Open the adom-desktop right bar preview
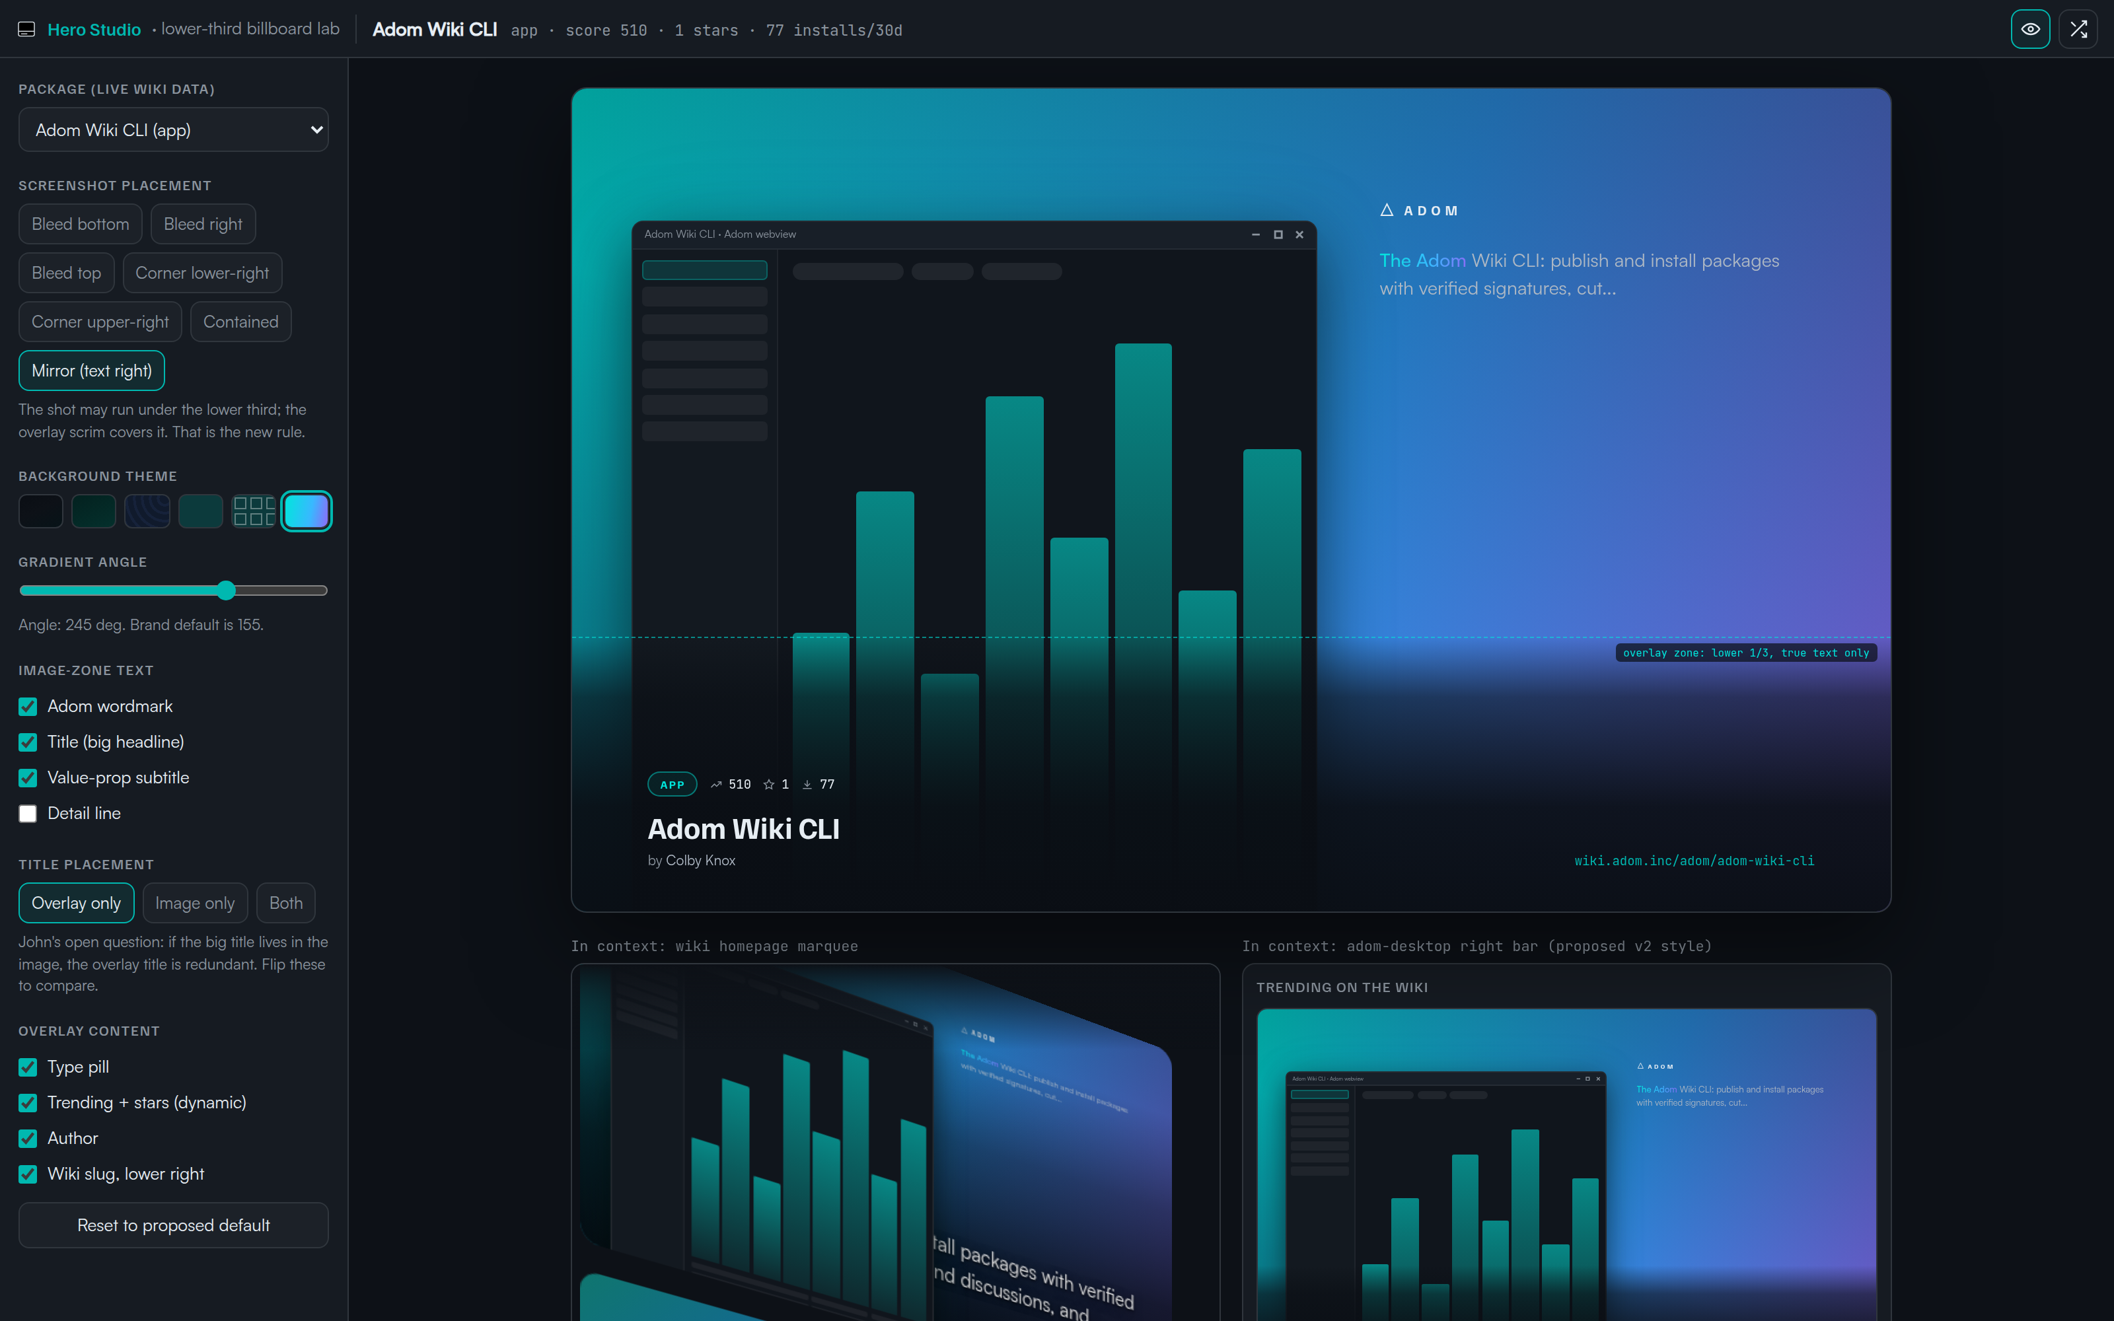This screenshot has width=2114, height=1321. tap(1566, 1143)
